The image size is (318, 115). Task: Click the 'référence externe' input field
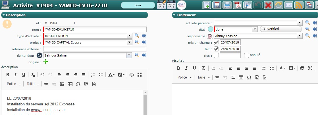(95, 49)
